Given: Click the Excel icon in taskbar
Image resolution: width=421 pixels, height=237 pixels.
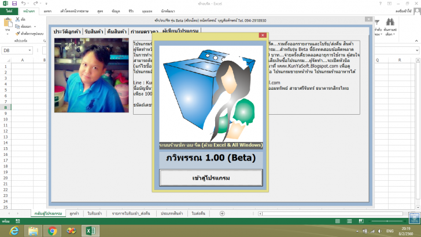Looking at the screenshot, I should [90, 231].
